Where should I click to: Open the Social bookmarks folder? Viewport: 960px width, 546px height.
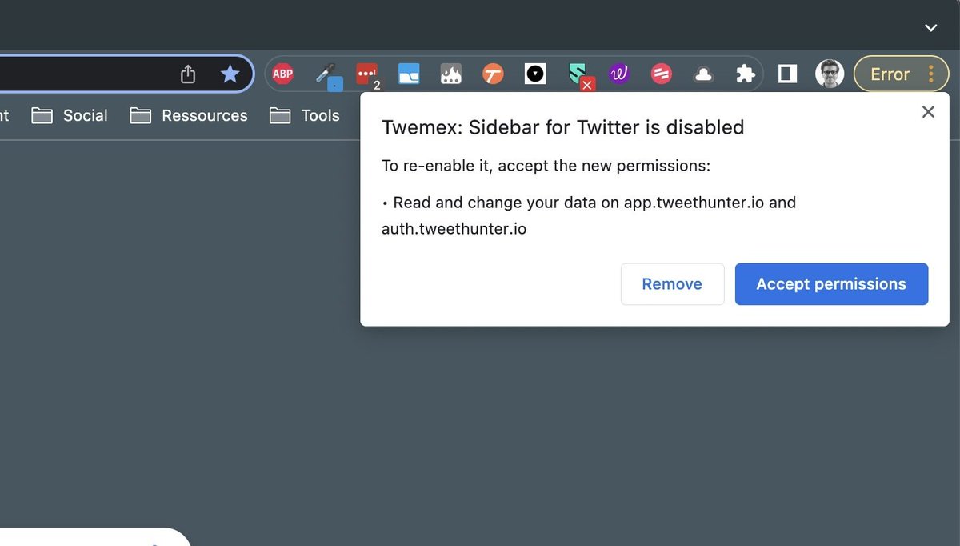click(70, 115)
